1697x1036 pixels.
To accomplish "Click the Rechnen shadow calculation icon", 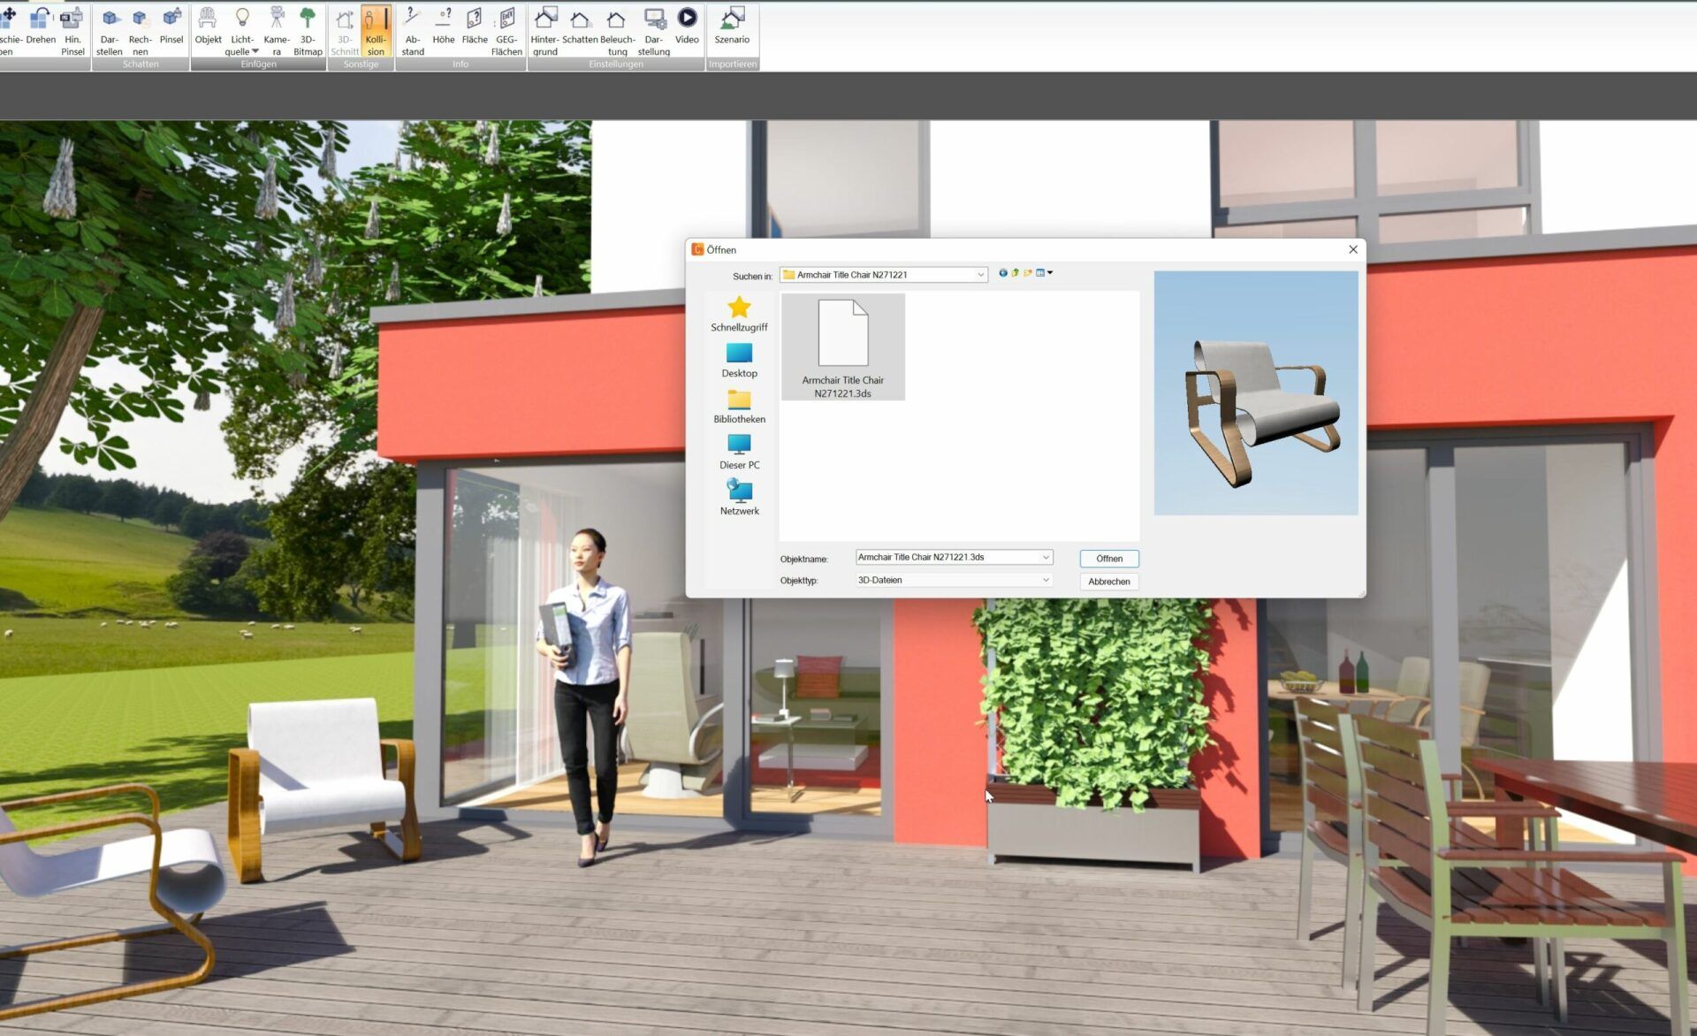I will [140, 28].
